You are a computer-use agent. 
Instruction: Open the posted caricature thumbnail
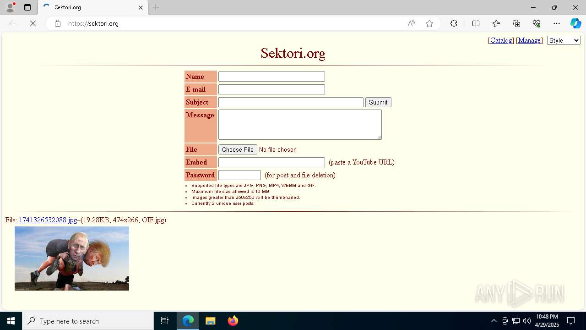[72, 258]
